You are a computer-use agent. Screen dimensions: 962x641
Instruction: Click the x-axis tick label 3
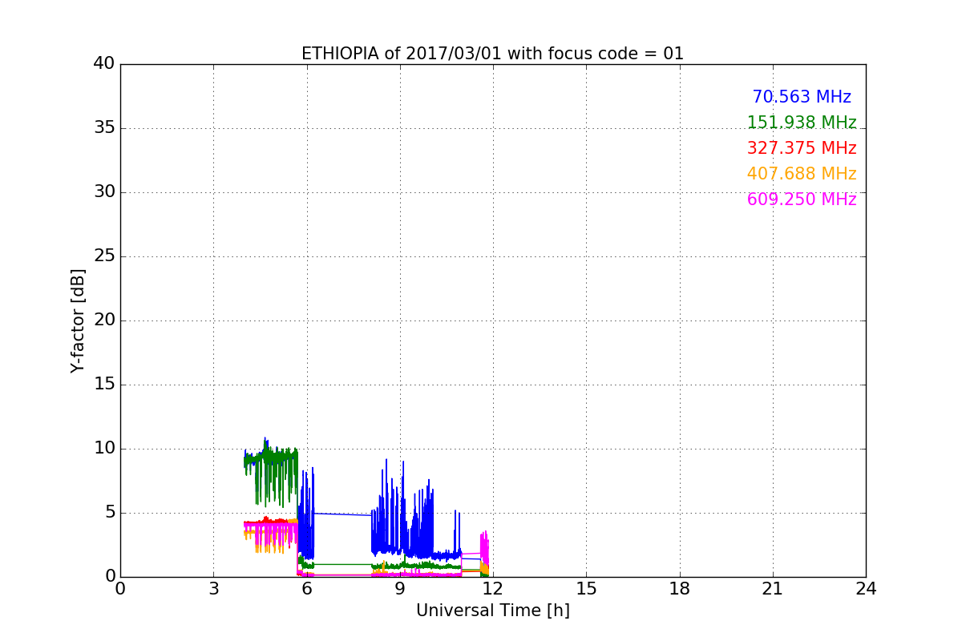213,588
